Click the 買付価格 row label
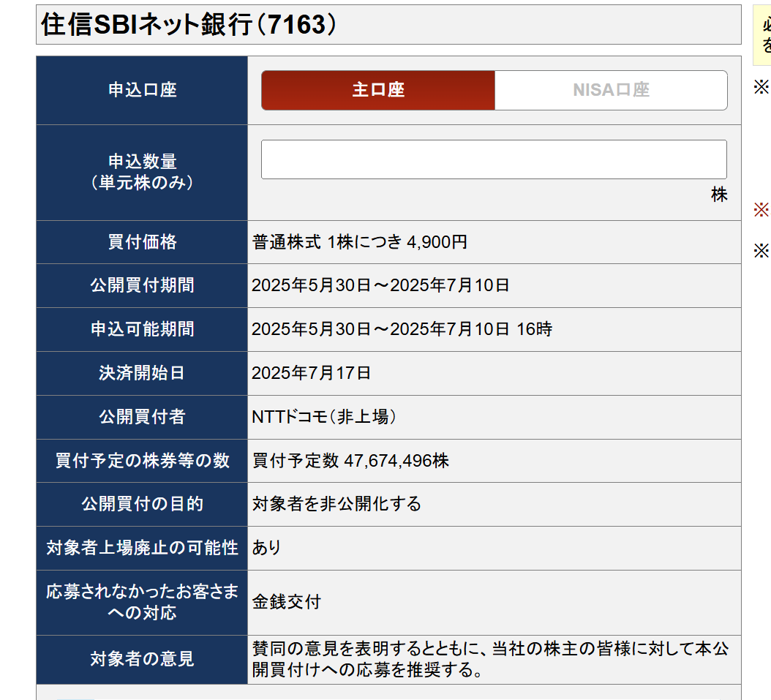 [x=142, y=242]
